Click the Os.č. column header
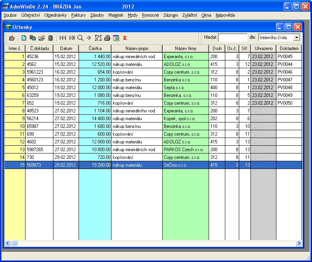Image resolution: width=312 pixels, height=262 pixels. click(x=232, y=48)
